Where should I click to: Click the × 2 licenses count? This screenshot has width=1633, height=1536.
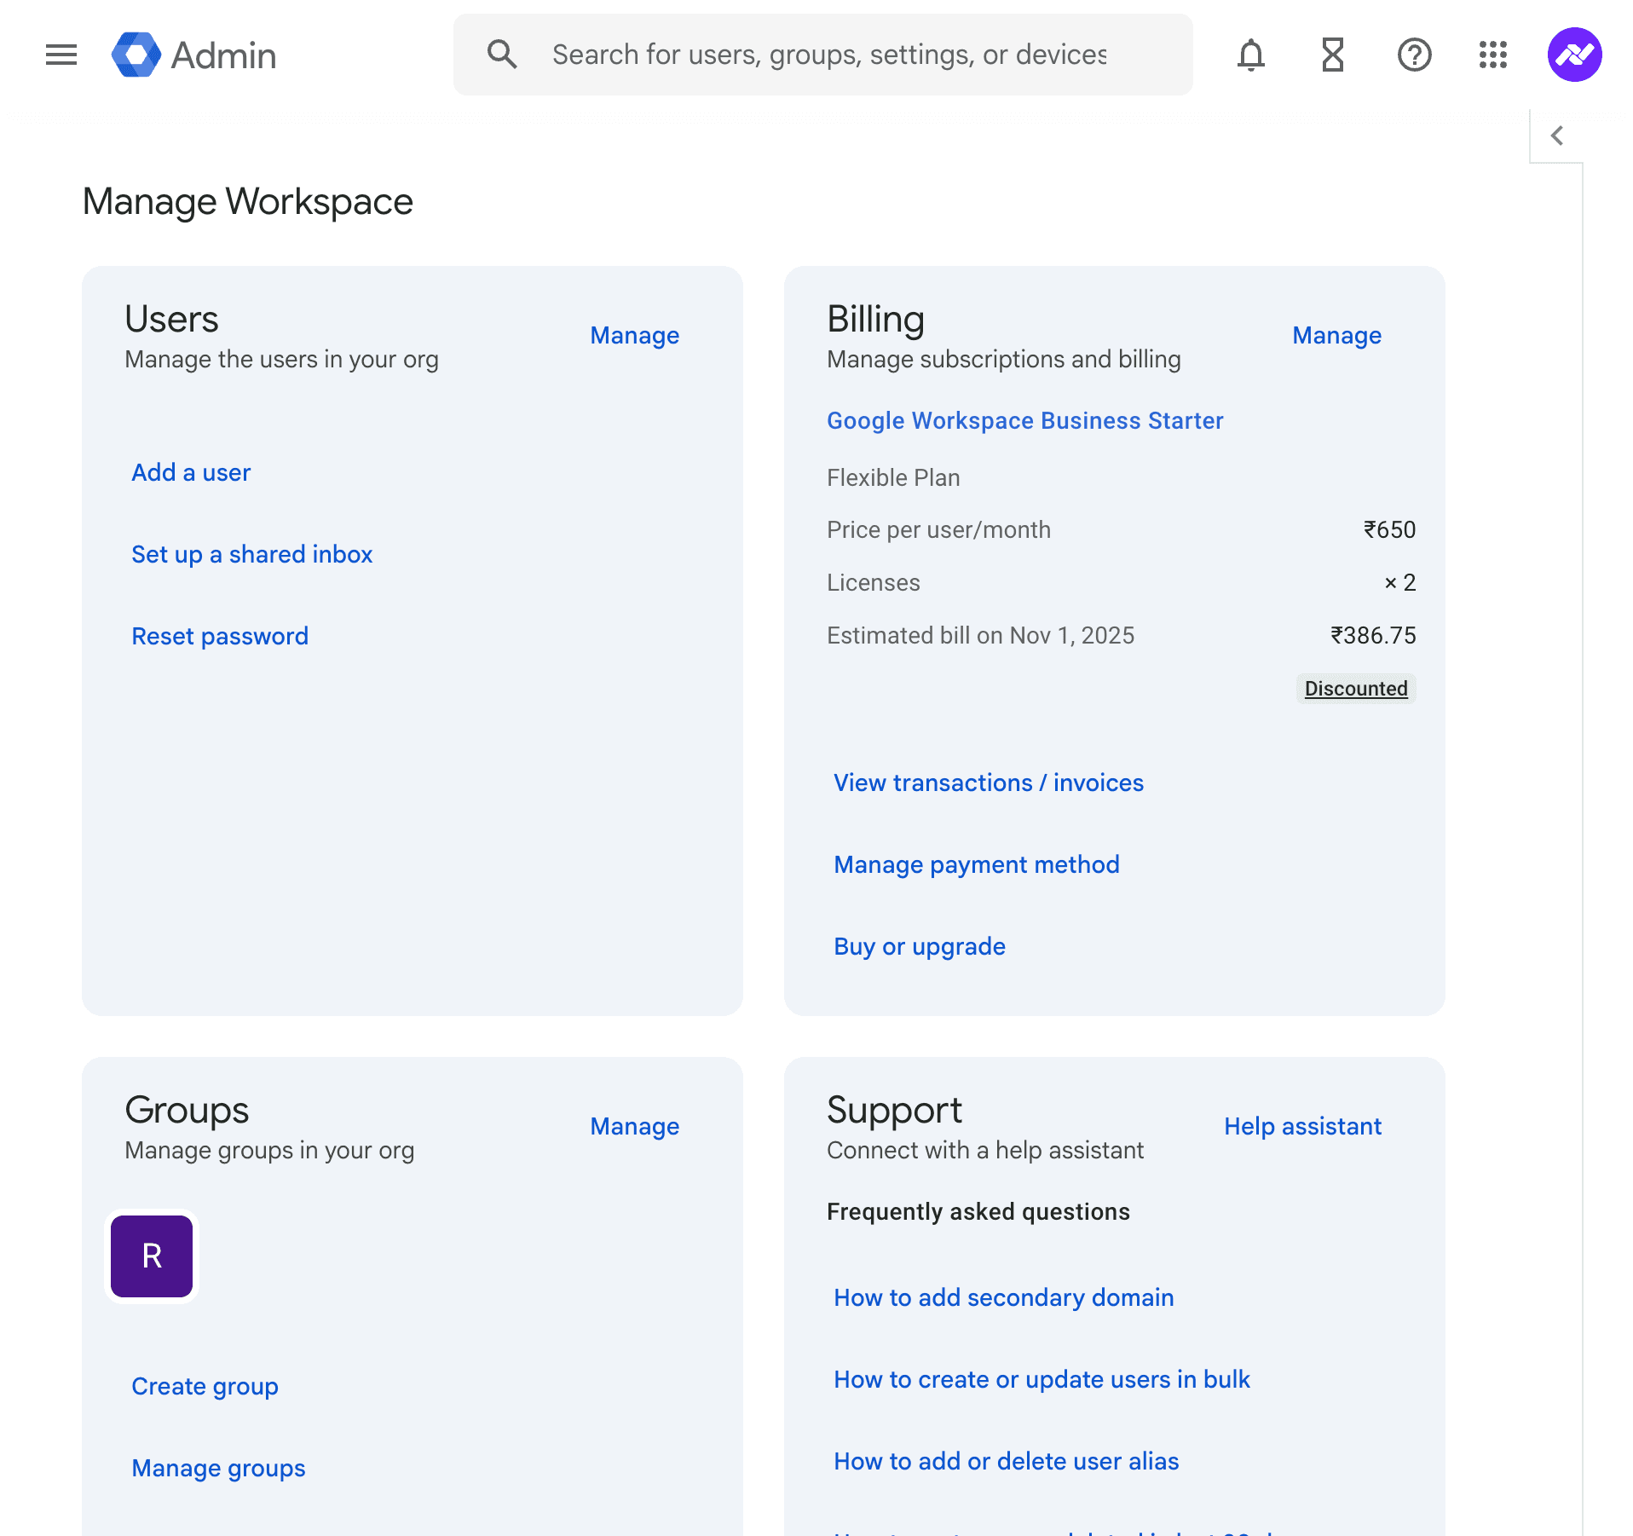click(1399, 582)
